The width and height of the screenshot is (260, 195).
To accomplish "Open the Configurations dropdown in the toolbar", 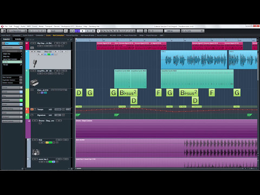I will [17, 31].
